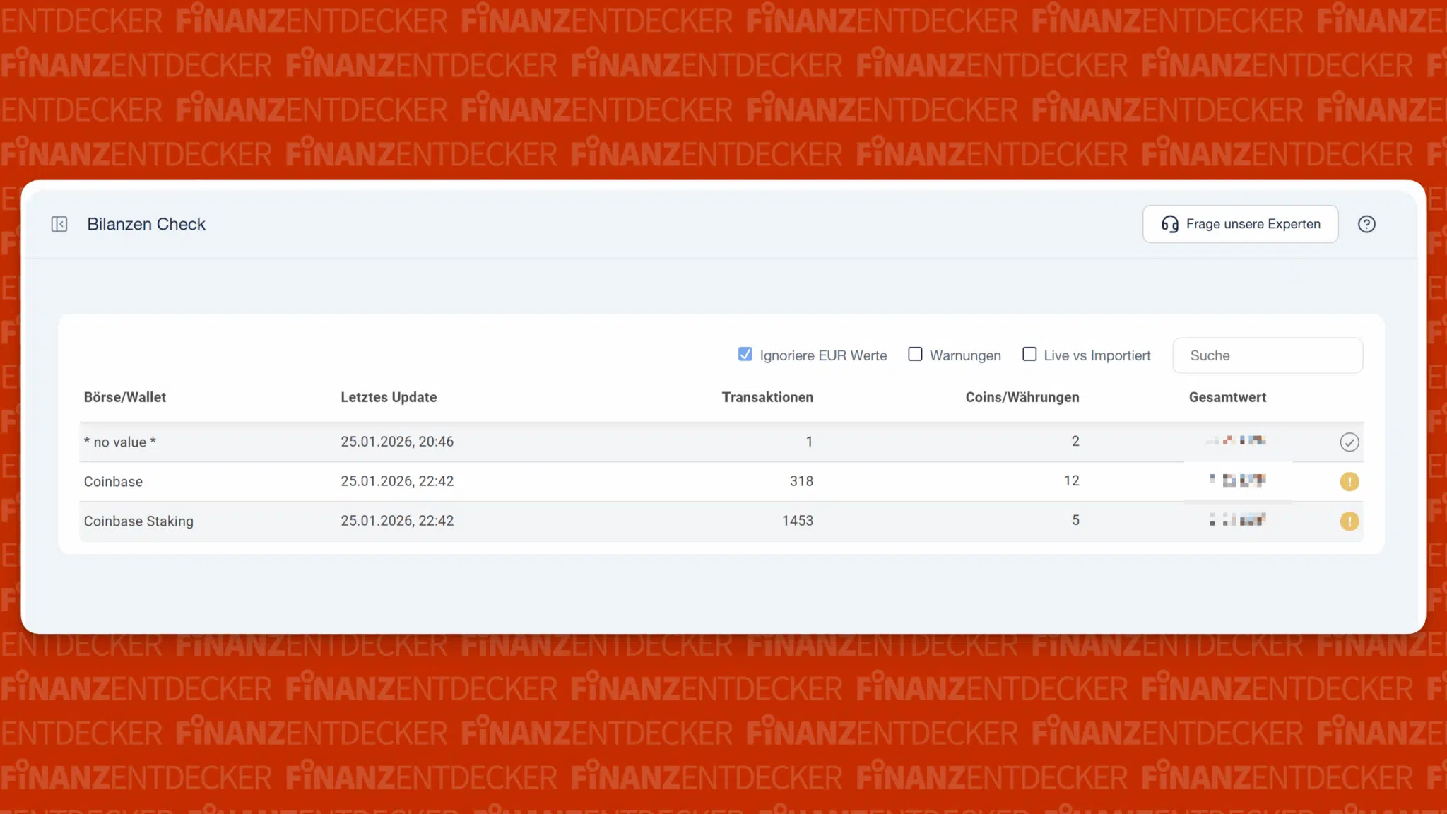Screen dimensions: 1447x814
Task: Click inside the Suche search field
Action: click(1268, 355)
